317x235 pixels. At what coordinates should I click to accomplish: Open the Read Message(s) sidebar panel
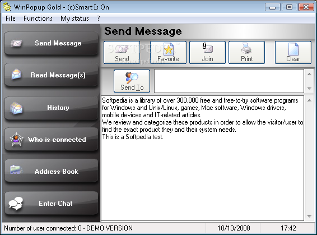click(52, 75)
